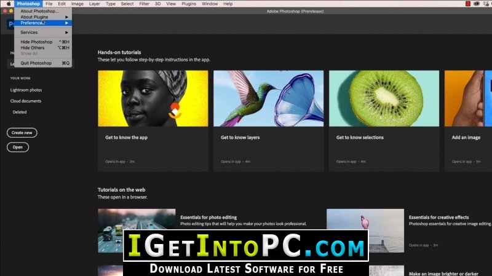This screenshot has width=492, height=276.
Task: Open the Image menu
Action: (x=77, y=4)
